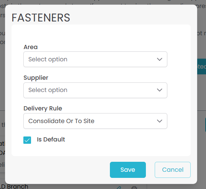Click the FASTENERS dialog title
Image resolution: width=206 pixels, height=189 pixels.
pos(41,18)
